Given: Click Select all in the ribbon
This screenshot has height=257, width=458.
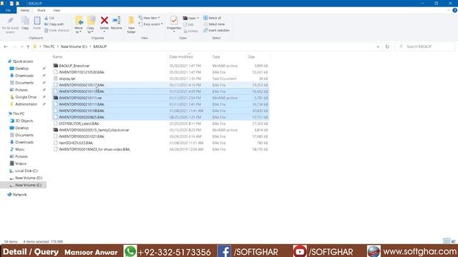Looking at the screenshot, I should 213,18.
